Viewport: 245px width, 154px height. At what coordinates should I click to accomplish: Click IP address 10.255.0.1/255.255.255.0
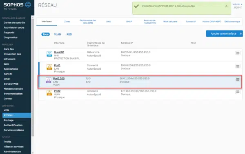136,52
